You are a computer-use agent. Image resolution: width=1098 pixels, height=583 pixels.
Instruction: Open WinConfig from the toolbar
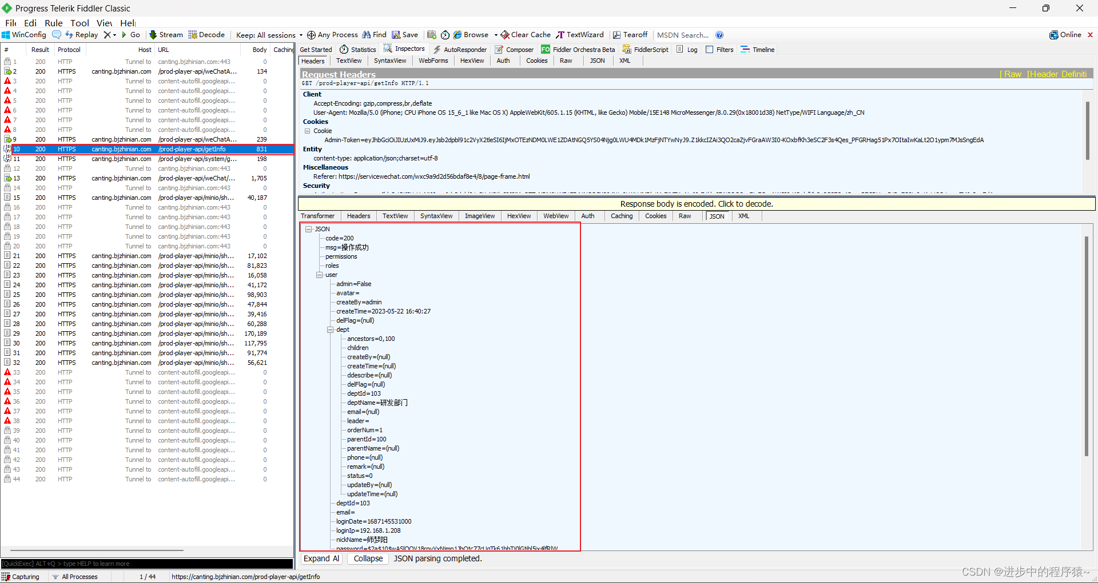(24, 35)
